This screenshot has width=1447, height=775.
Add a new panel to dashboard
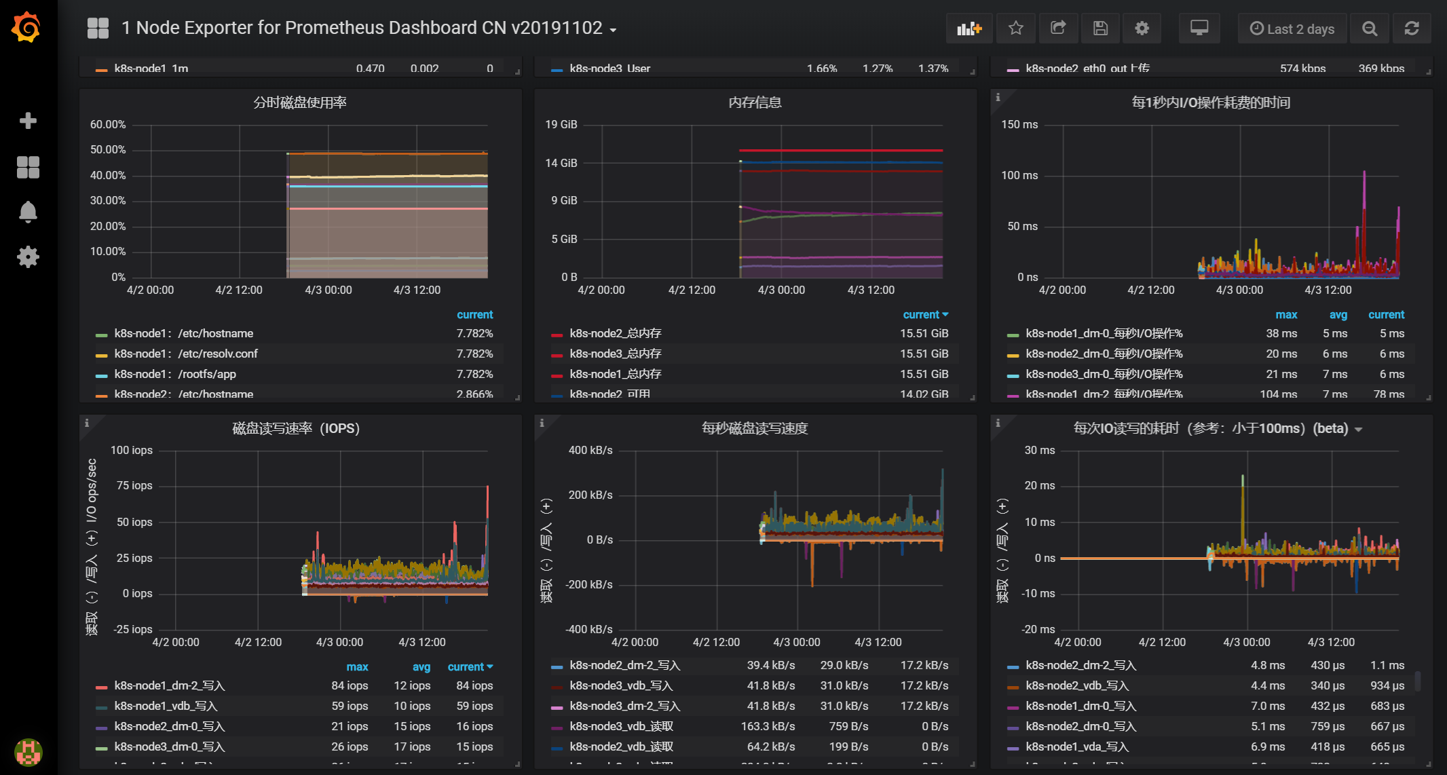point(969,28)
